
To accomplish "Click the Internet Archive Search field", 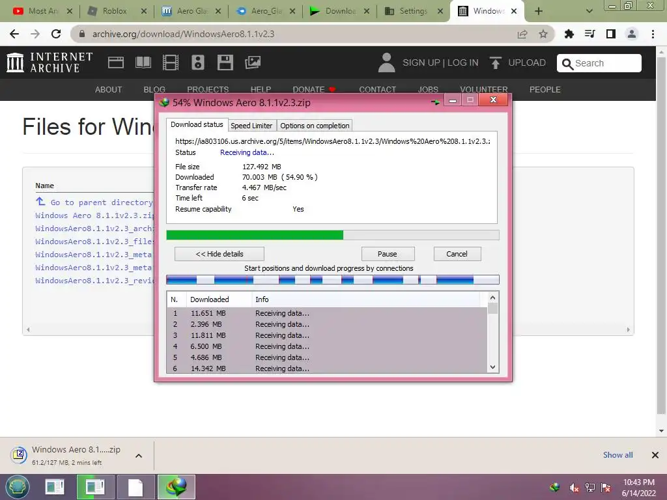I will (x=599, y=63).
